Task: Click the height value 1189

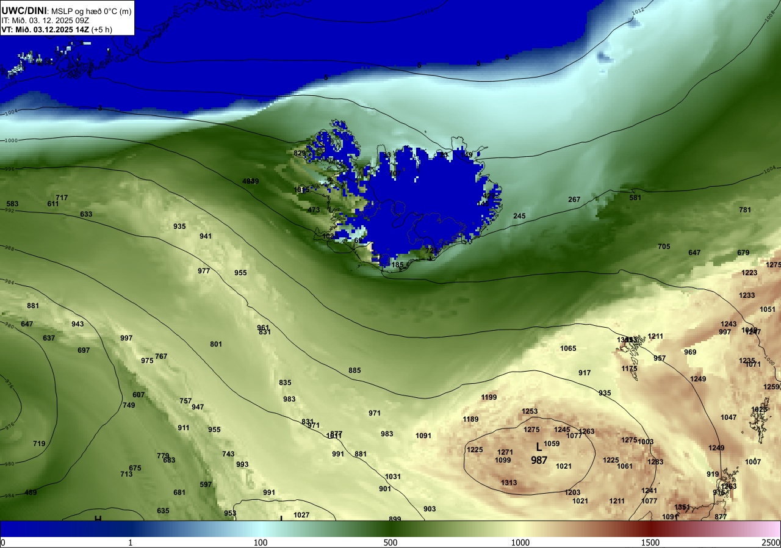Action: pos(470,419)
